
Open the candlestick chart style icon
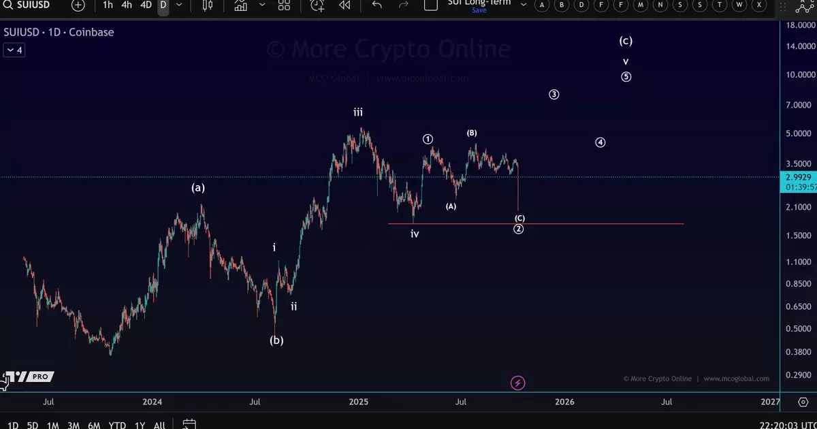pyautogui.click(x=208, y=5)
